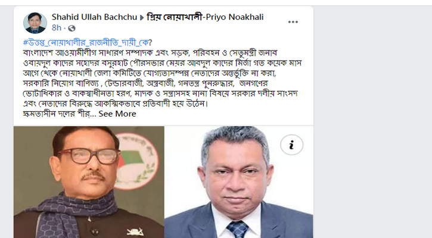Screen dimensions: 432x238
Task: Open left photo of man with glasses
Action: [x=89, y=182]
